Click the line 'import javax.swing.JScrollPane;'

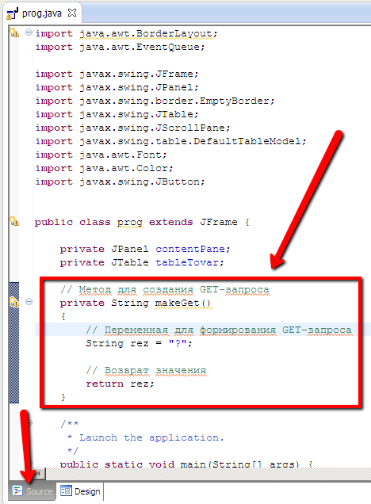coord(132,128)
